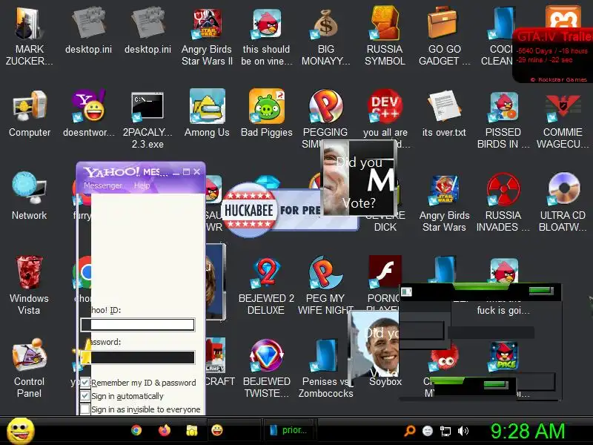Open the 'fuck is goi...' Angry Birds icon
593x445 pixels.
[503, 271]
